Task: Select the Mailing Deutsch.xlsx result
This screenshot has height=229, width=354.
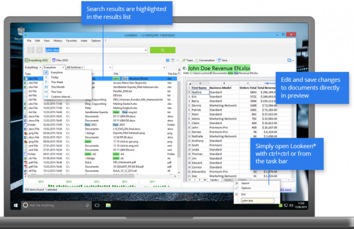Action: pos(100,104)
